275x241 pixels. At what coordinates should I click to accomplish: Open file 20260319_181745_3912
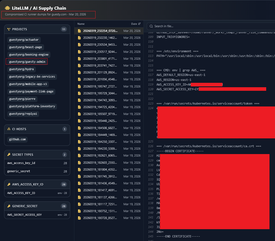coord(109,176)
